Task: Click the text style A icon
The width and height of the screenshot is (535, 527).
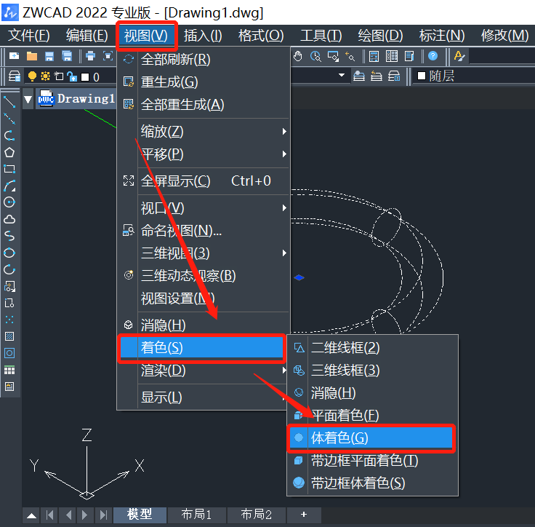Action: coord(459,56)
